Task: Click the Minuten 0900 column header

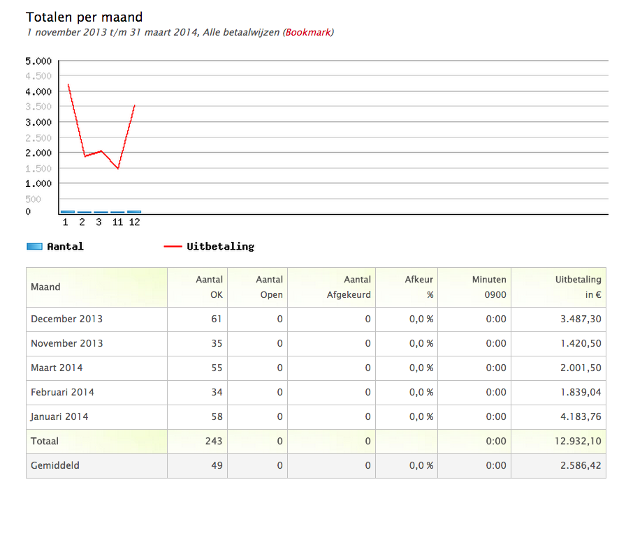Action: click(474, 287)
